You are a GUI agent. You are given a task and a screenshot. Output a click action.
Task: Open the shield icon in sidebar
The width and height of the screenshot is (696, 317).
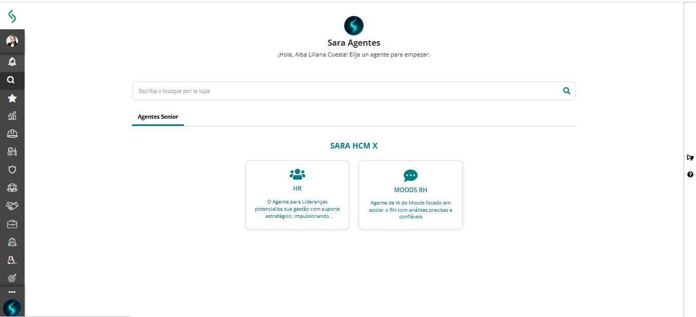click(12, 170)
